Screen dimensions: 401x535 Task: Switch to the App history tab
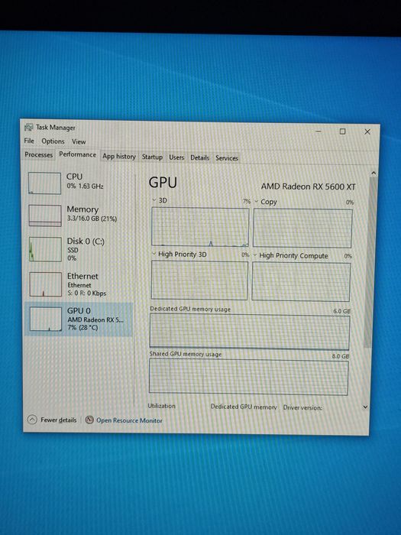(119, 156)
